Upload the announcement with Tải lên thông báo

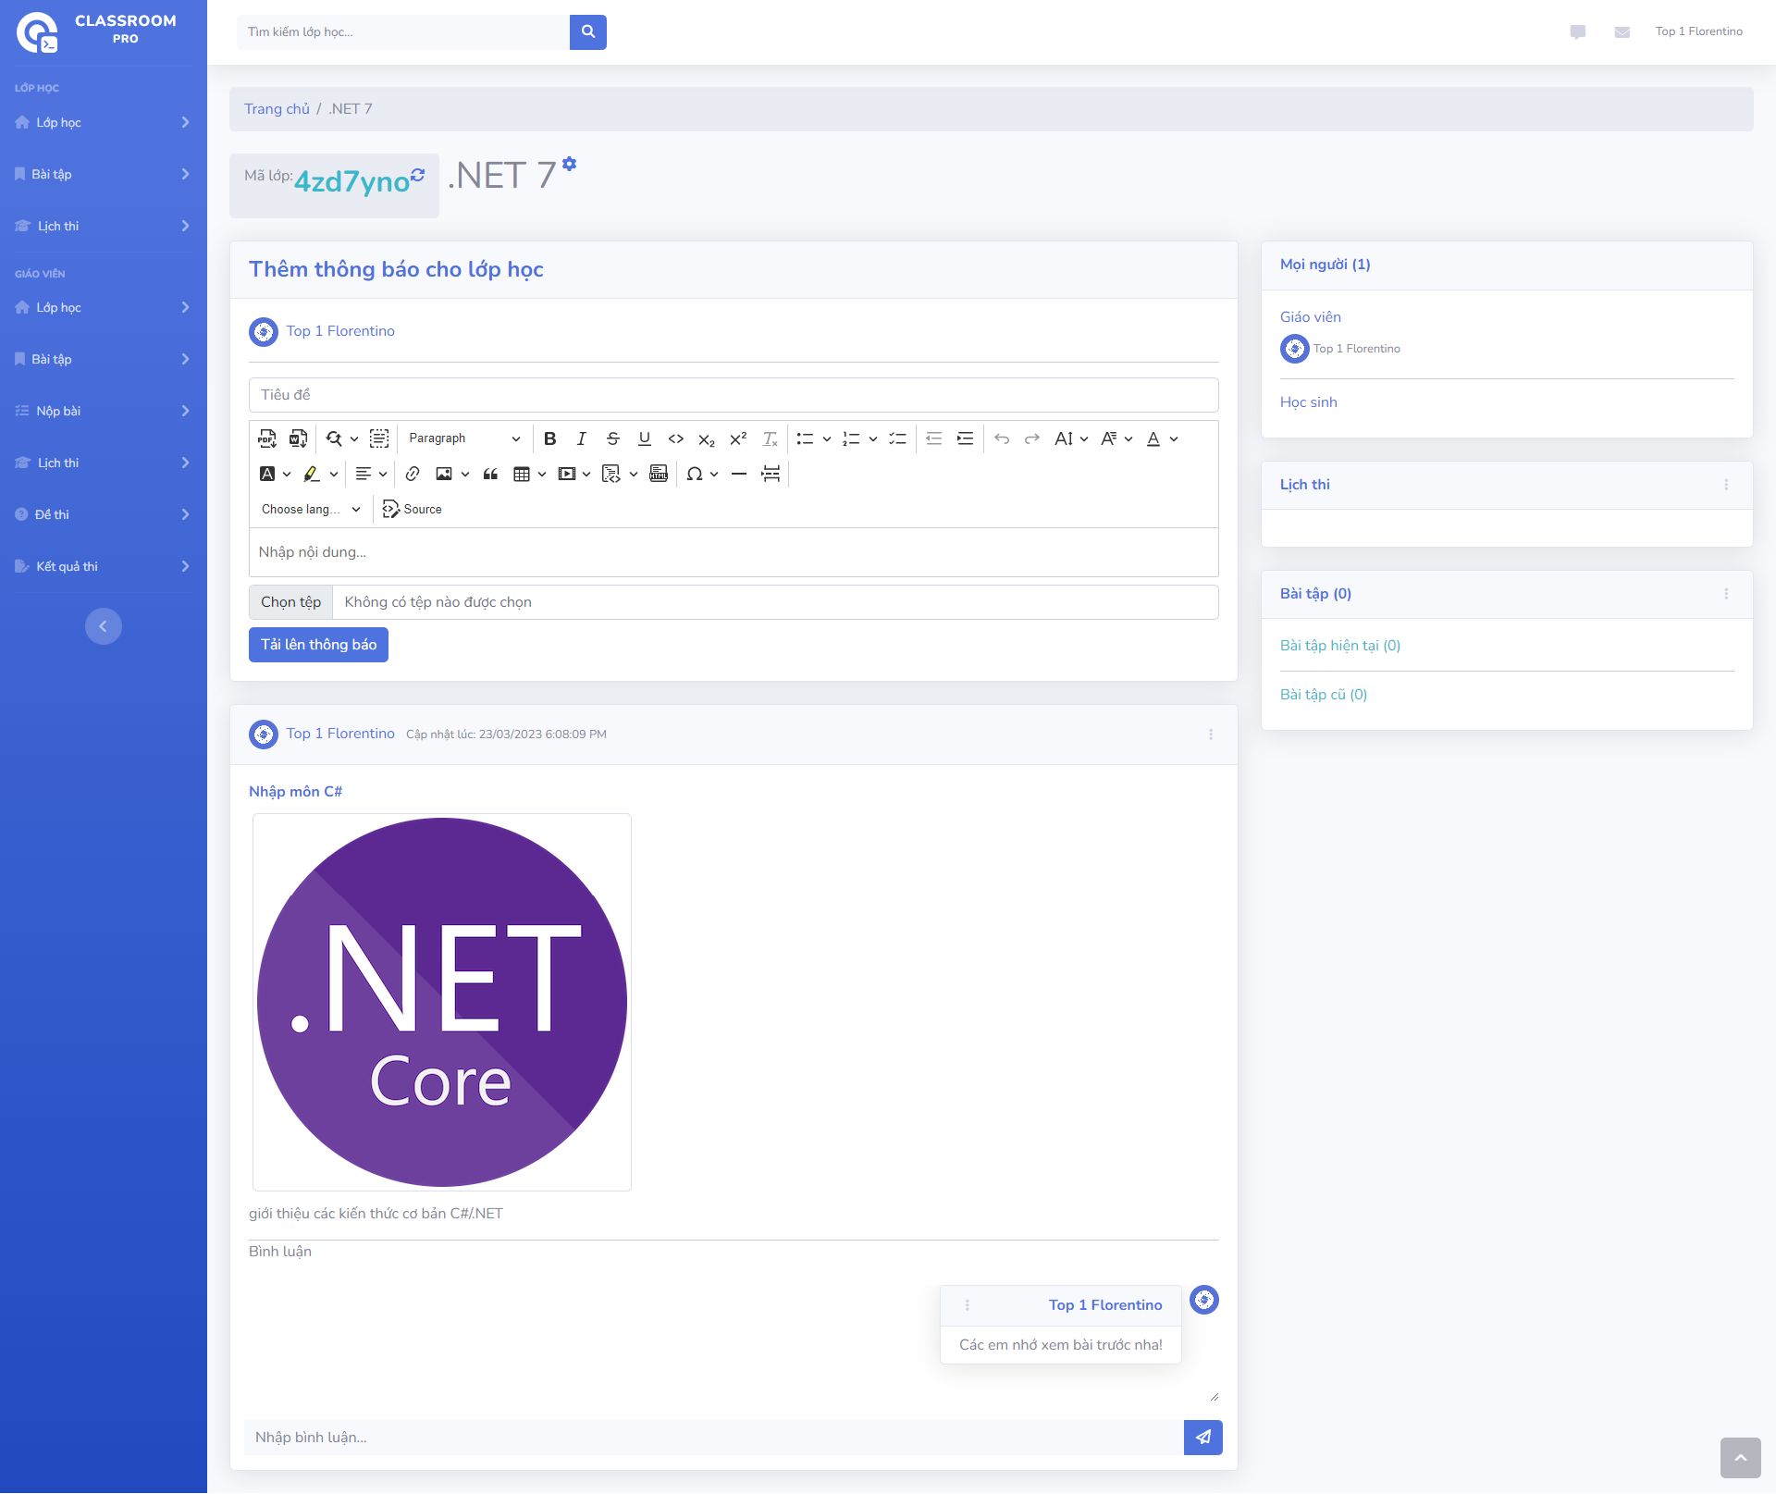pos(318,645)
